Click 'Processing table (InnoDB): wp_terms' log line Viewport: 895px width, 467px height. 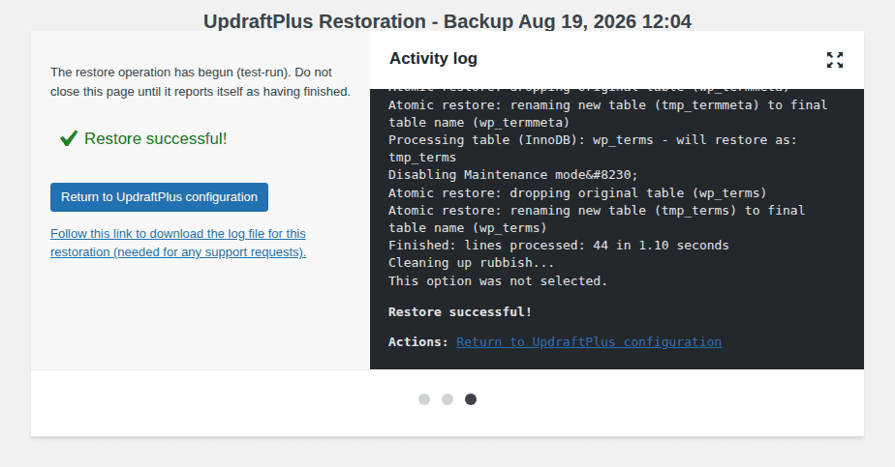[x=593, y=148]
